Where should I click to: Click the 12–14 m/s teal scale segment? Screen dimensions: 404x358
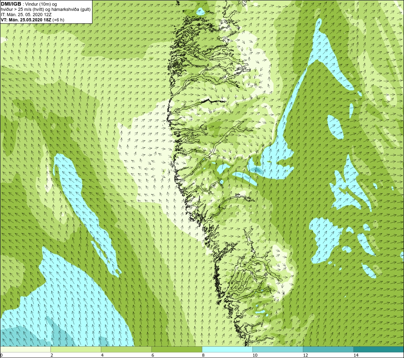pos(328,349)
